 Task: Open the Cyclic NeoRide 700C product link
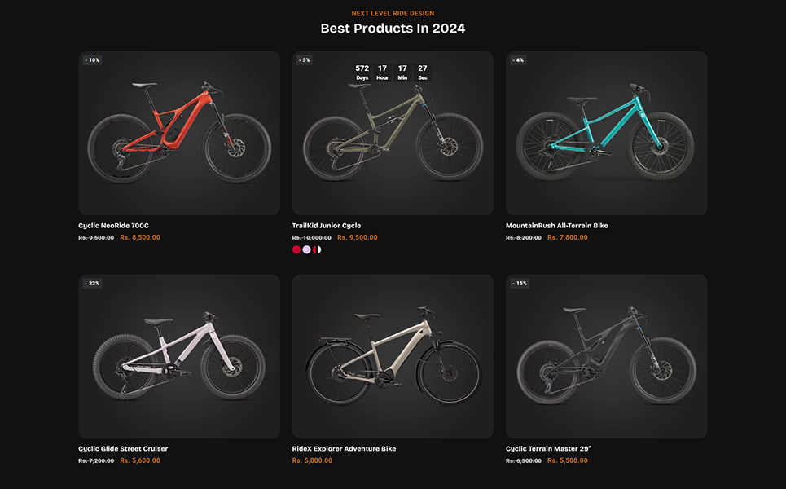(113, 226)
